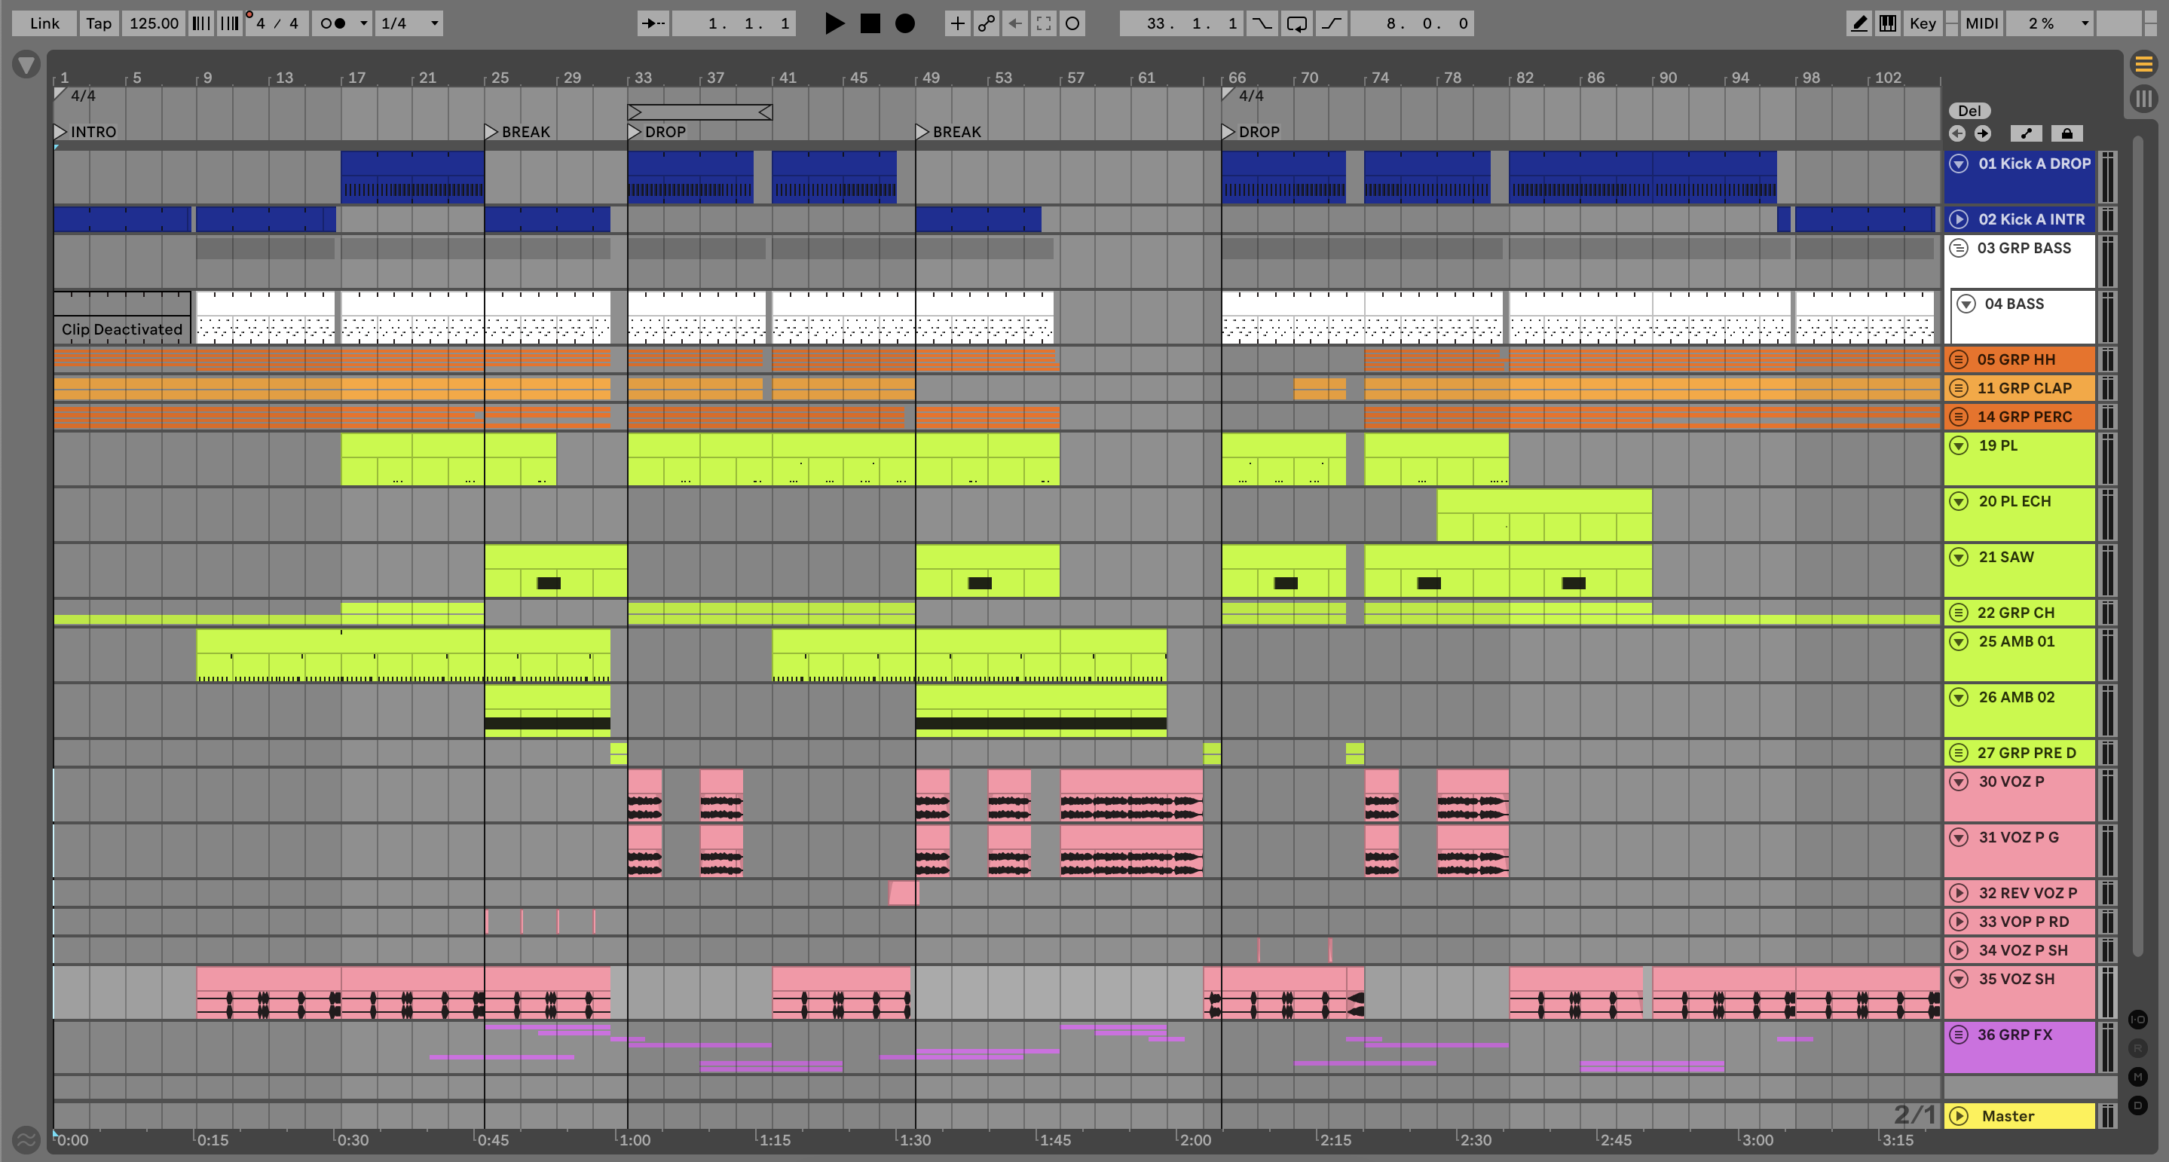Toggle the Computer MIDI Keyboard icon
Image resolution: width=2169 pixels, height=1162 pixels.
click(x=1888, y=23)
